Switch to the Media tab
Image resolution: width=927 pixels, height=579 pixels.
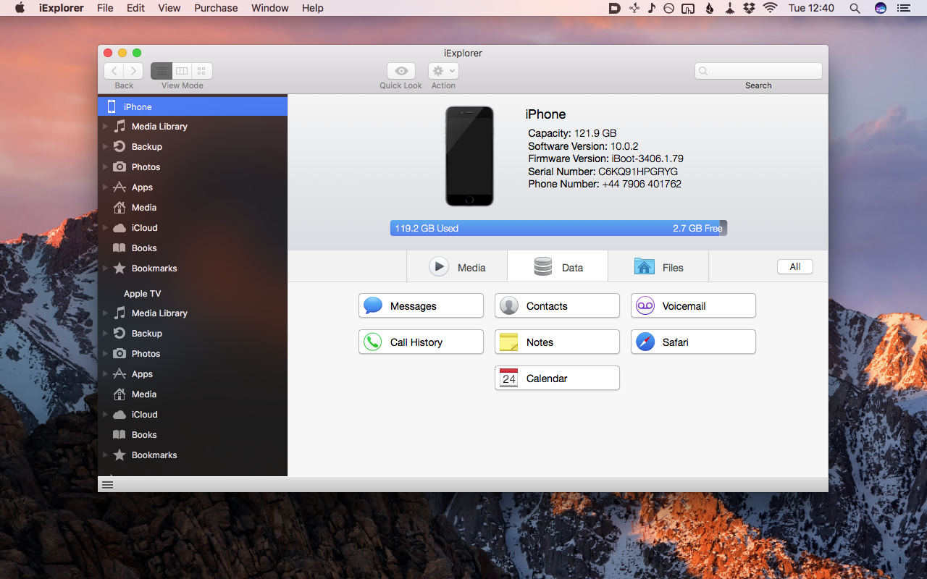[457, 266]
